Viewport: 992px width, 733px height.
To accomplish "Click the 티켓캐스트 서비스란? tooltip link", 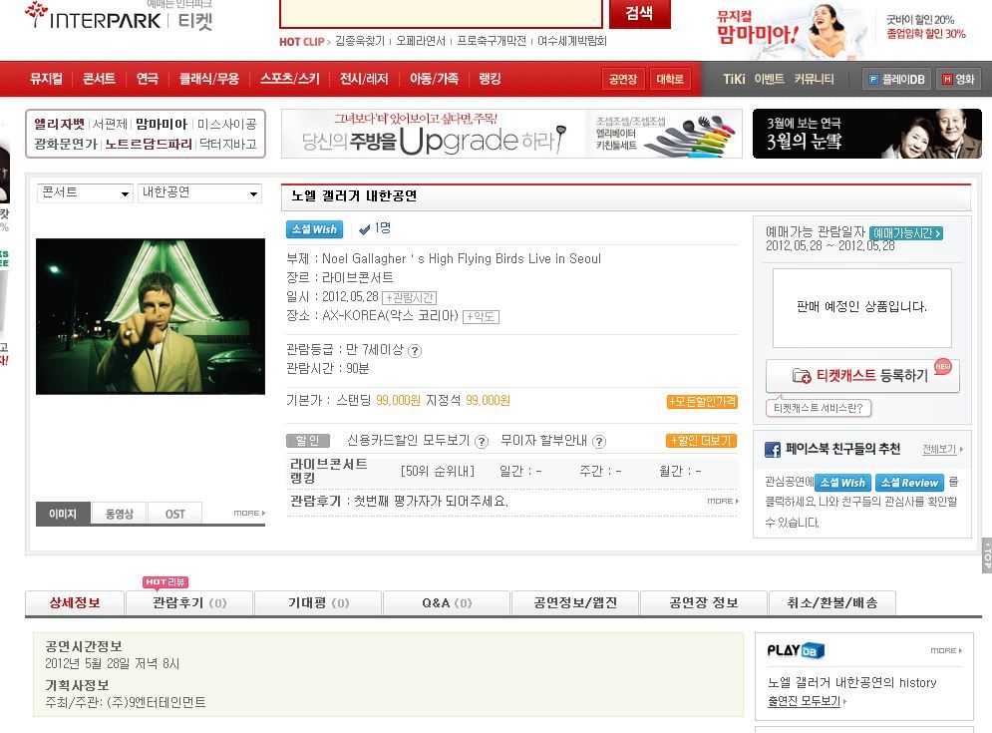I will click(818, 408).
